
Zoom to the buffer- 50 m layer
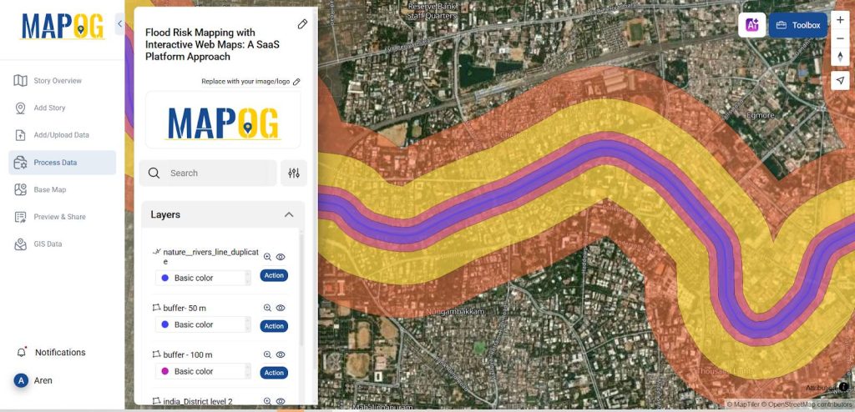coord(267,308)
